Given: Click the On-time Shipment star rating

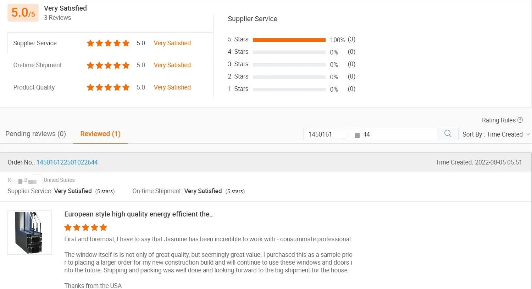Looking at the screenshot, I should (108, 65).
